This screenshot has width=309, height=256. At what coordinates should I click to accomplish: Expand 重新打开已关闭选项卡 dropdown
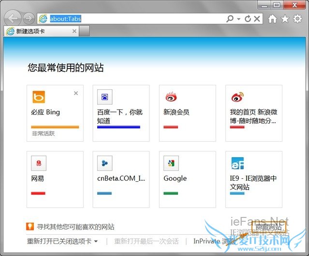(62, 241)
